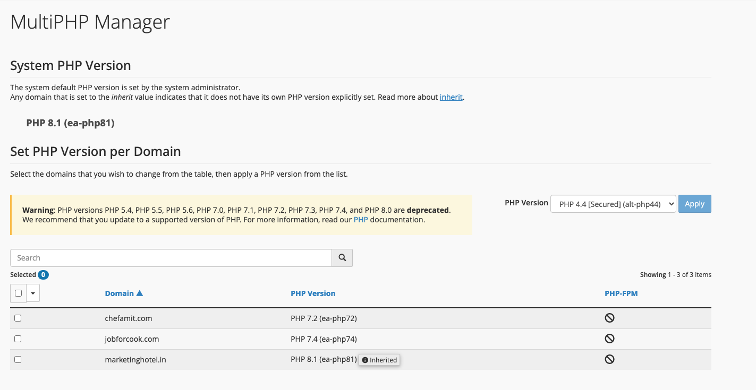Click PHP-FPM disabled icon for chefamit.com
The image size is (756, 390).
tap(609, 318)
